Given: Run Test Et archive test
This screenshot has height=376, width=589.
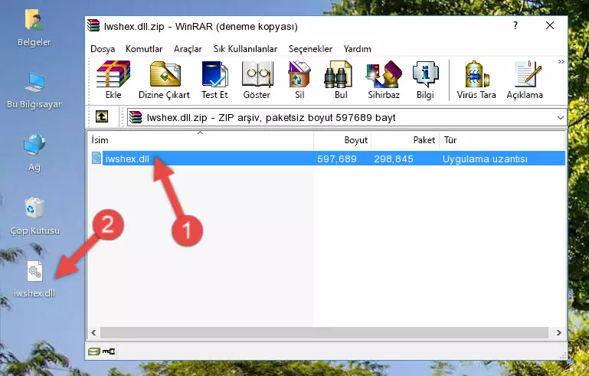Looking at the screenshot, I should pyautogui.click(x=214, y=80).
